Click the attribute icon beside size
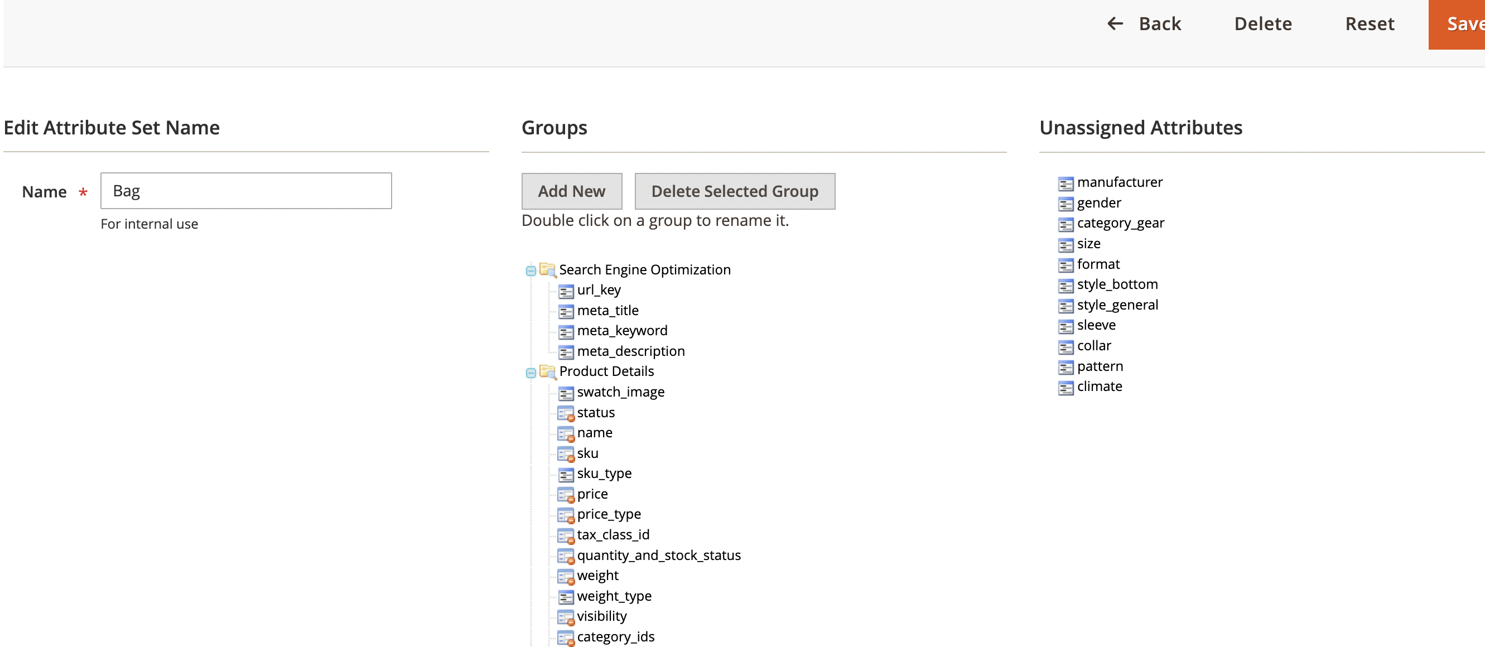 point(1066,244)
